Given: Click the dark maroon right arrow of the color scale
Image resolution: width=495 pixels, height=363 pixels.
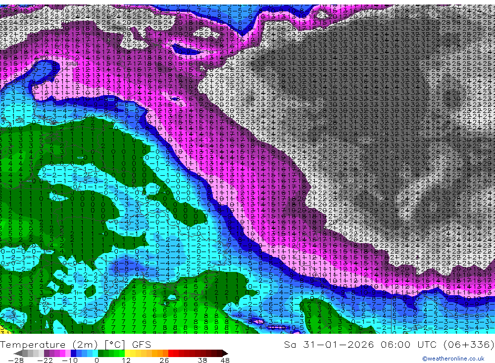Looking at the screenshot, I should [x=225, y=353].
